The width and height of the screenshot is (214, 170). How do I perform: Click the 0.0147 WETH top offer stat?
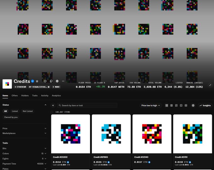(x=116, y=87)
